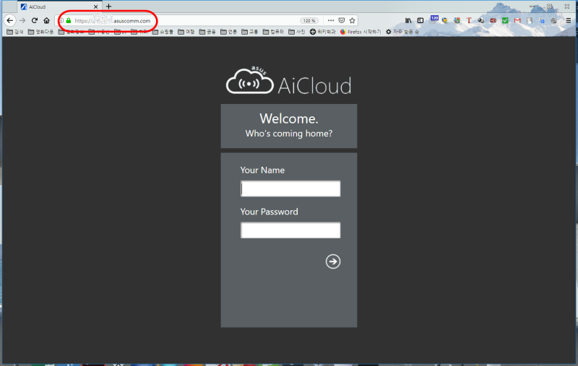The image size is (578, 366).
Task: Click the green checkmark extension icon
Action: click(505, 21)
